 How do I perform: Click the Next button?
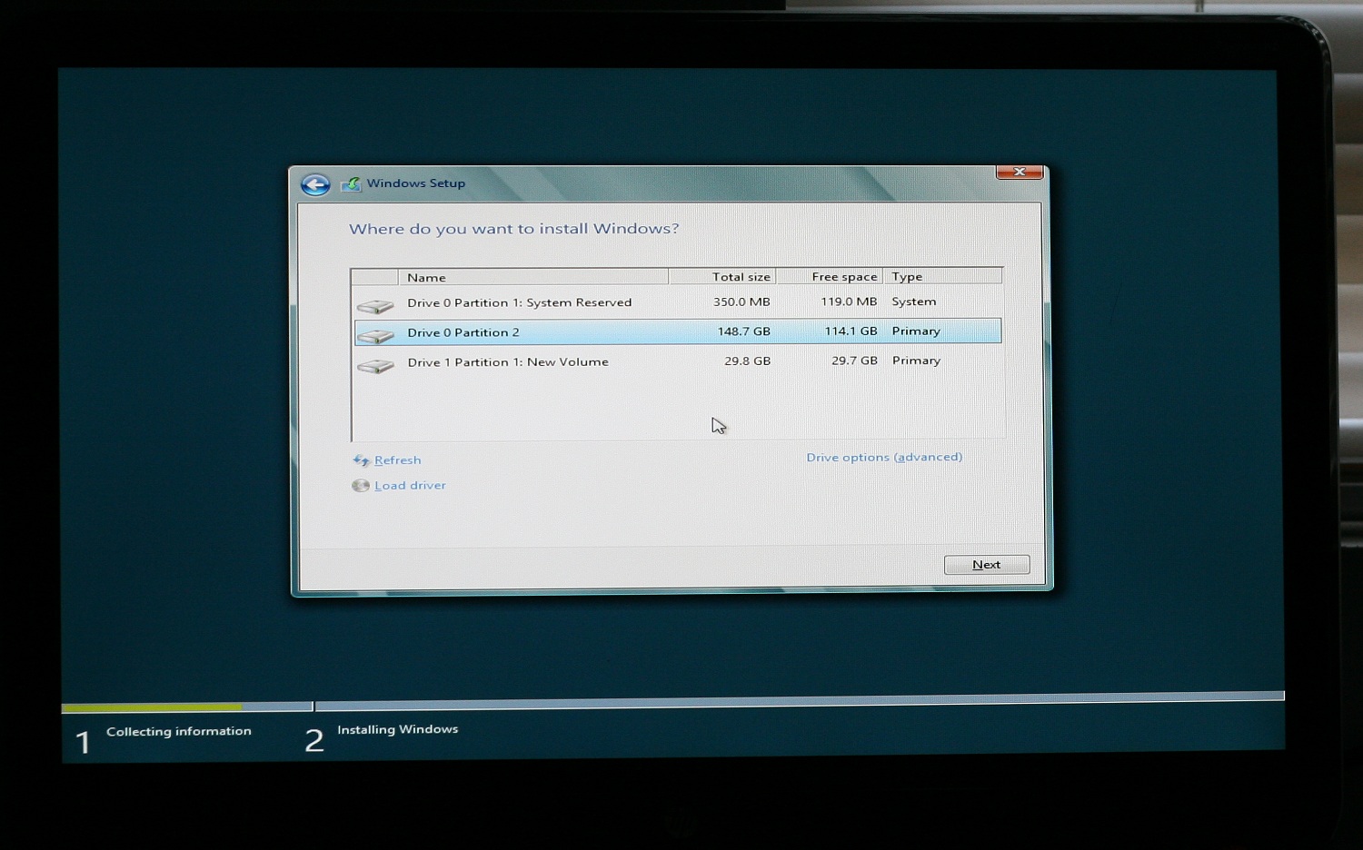pos(987,565)
